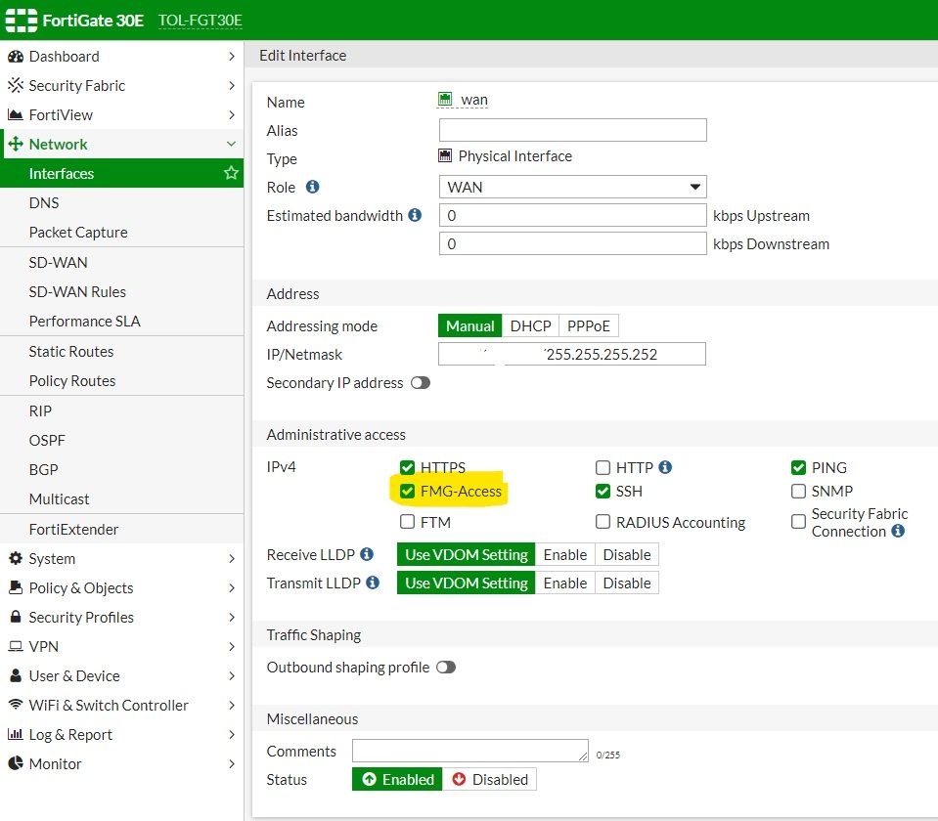Click the Transmit LLDP info icon
The height and width of the screenshot is (821, 938).
[372, 583]
